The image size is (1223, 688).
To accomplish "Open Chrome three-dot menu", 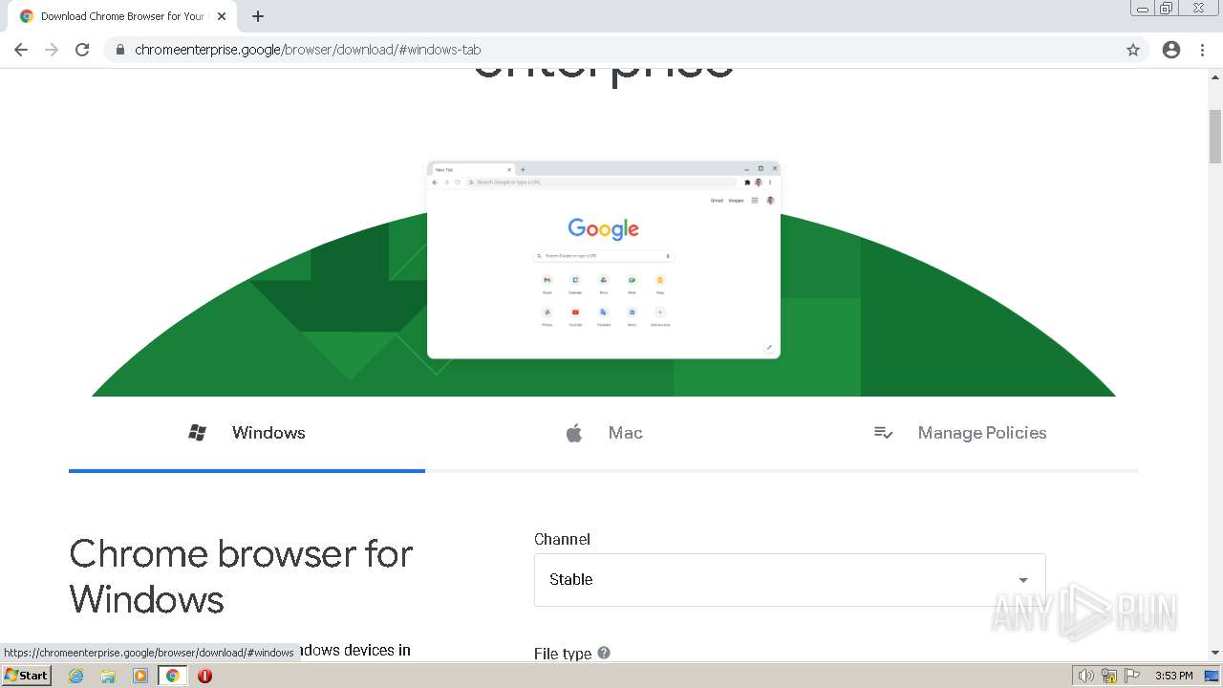I will tap(1203, 50).
